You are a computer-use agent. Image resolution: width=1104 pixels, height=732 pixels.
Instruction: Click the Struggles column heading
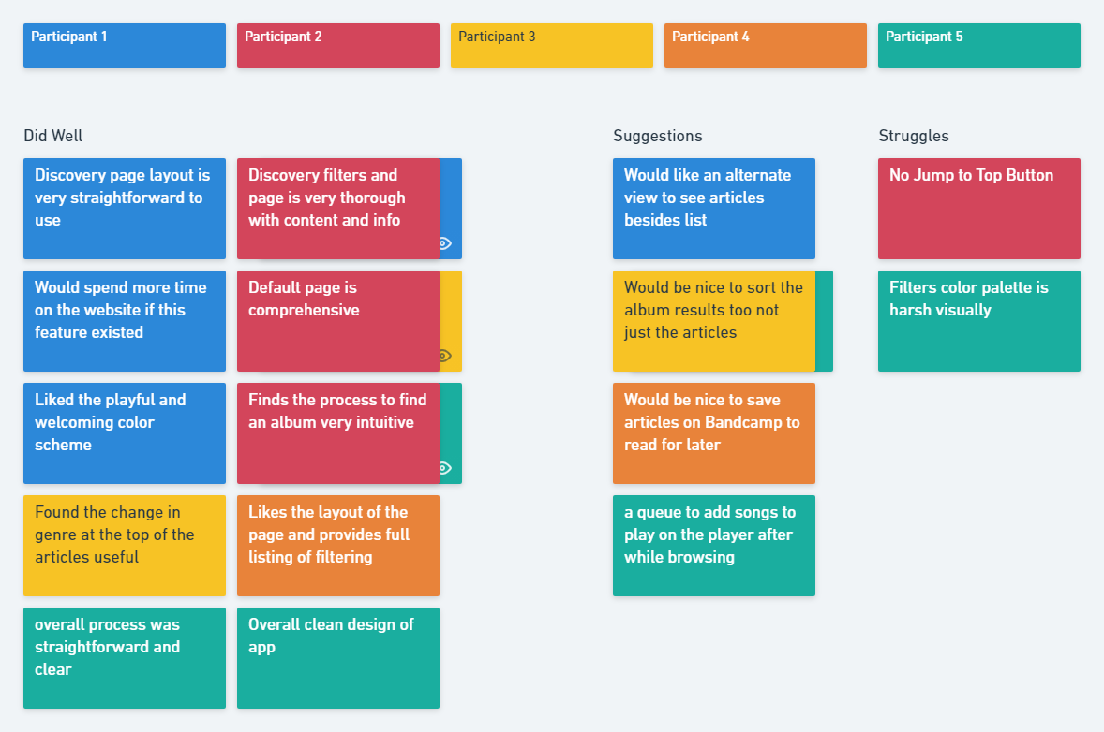(914, 136)
